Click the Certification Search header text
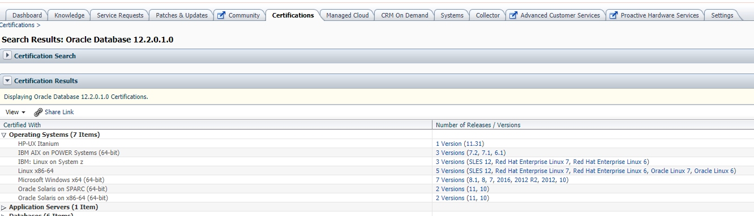The height and width of the screenshot is (216, 754). (45, 56)
